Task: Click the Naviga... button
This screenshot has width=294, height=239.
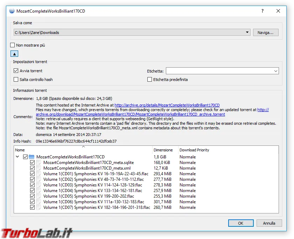Action: coord(266,33)
